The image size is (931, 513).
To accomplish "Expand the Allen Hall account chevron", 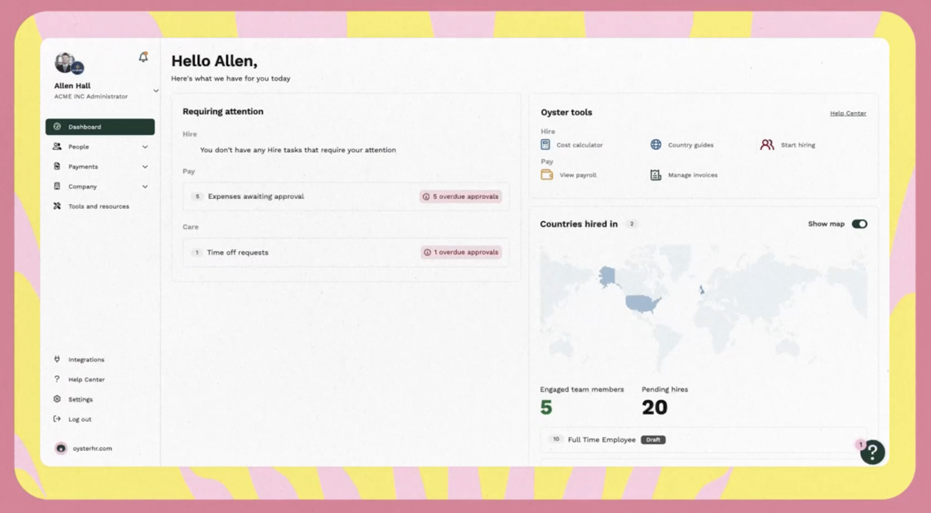I will coord(156,91).
